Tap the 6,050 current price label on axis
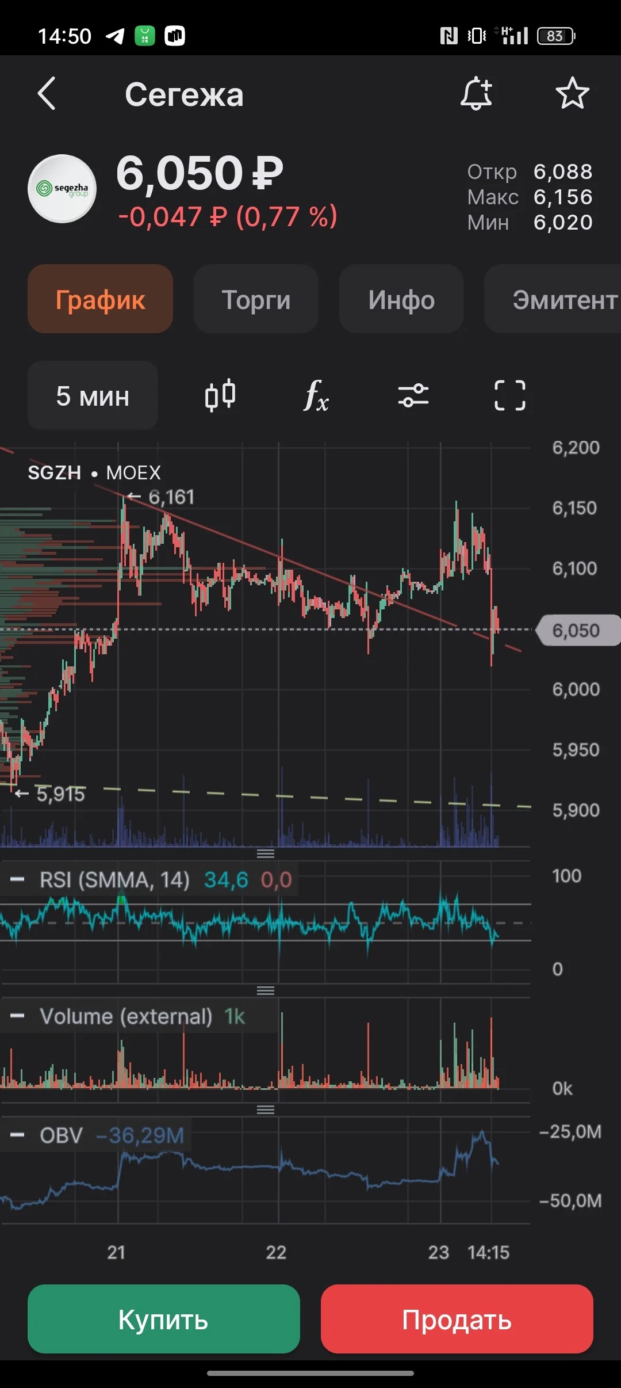The height and width of the screenshot is (1388, 621). click(x=577, y=630)
